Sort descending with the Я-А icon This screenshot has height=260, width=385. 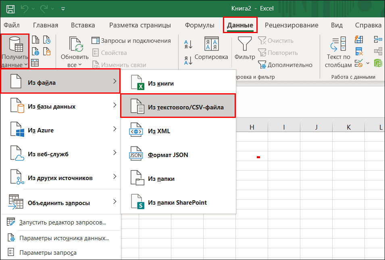click(188, 60)
